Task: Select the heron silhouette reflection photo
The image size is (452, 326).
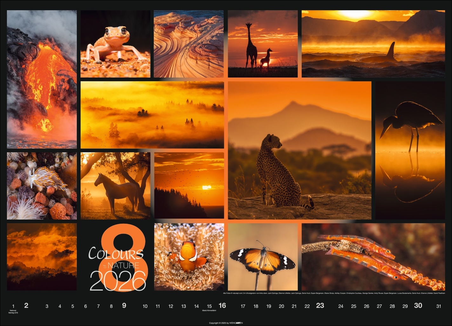Action: pos(410,150)
